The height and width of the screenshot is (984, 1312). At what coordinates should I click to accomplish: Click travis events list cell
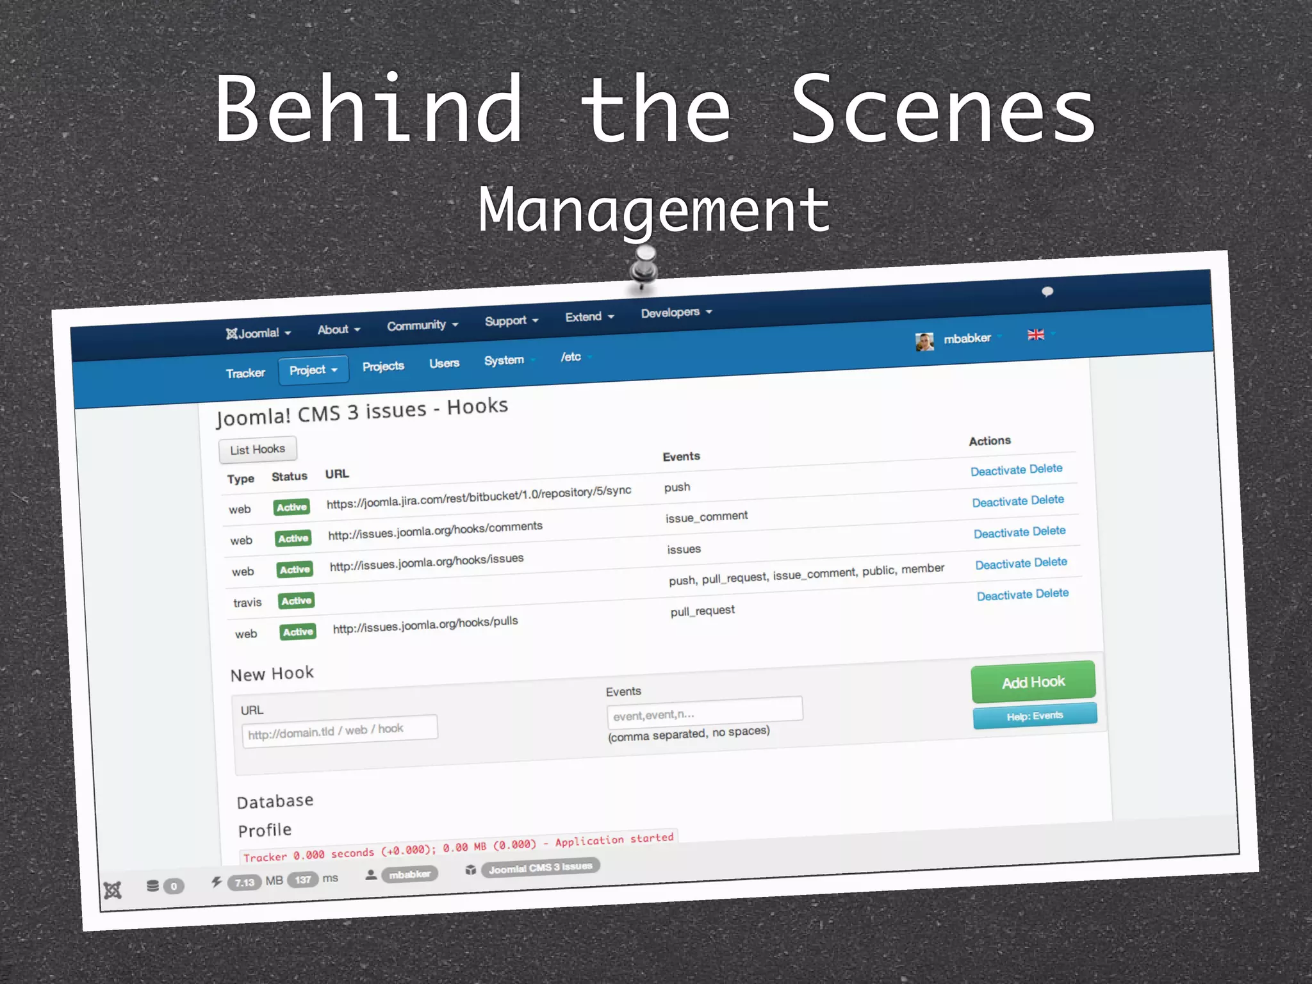[x=807, y=575]
